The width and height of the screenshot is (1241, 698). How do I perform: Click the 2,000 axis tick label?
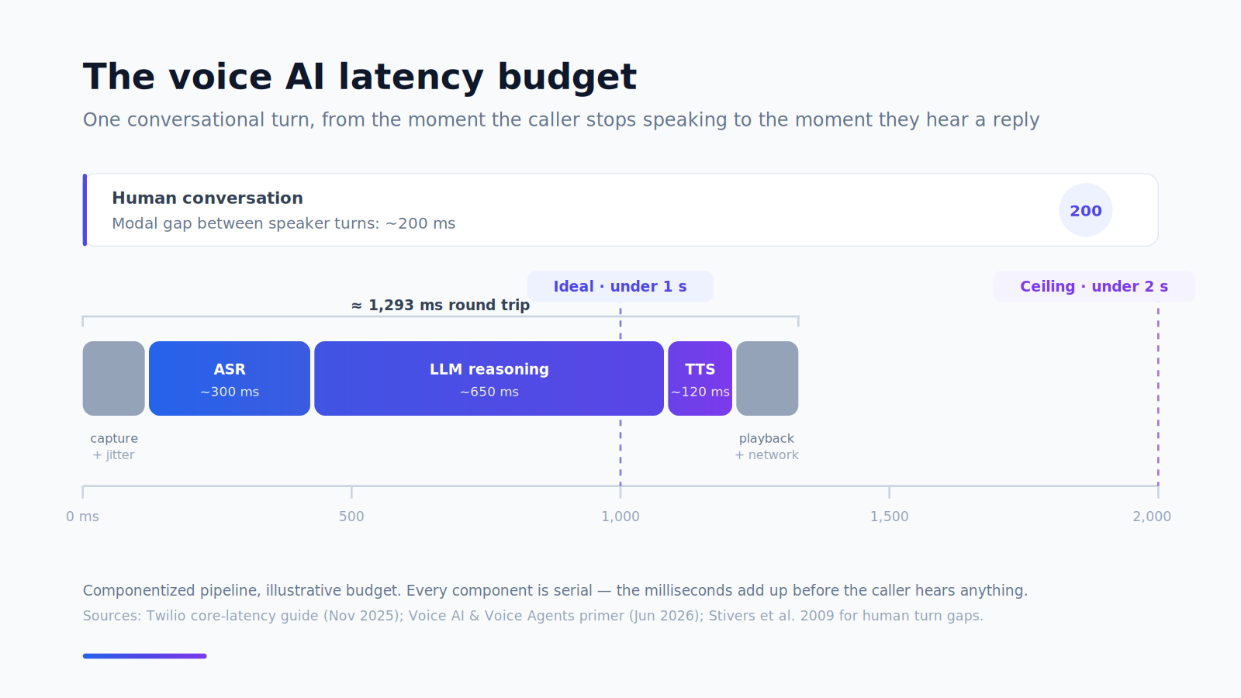(1152, 517)
